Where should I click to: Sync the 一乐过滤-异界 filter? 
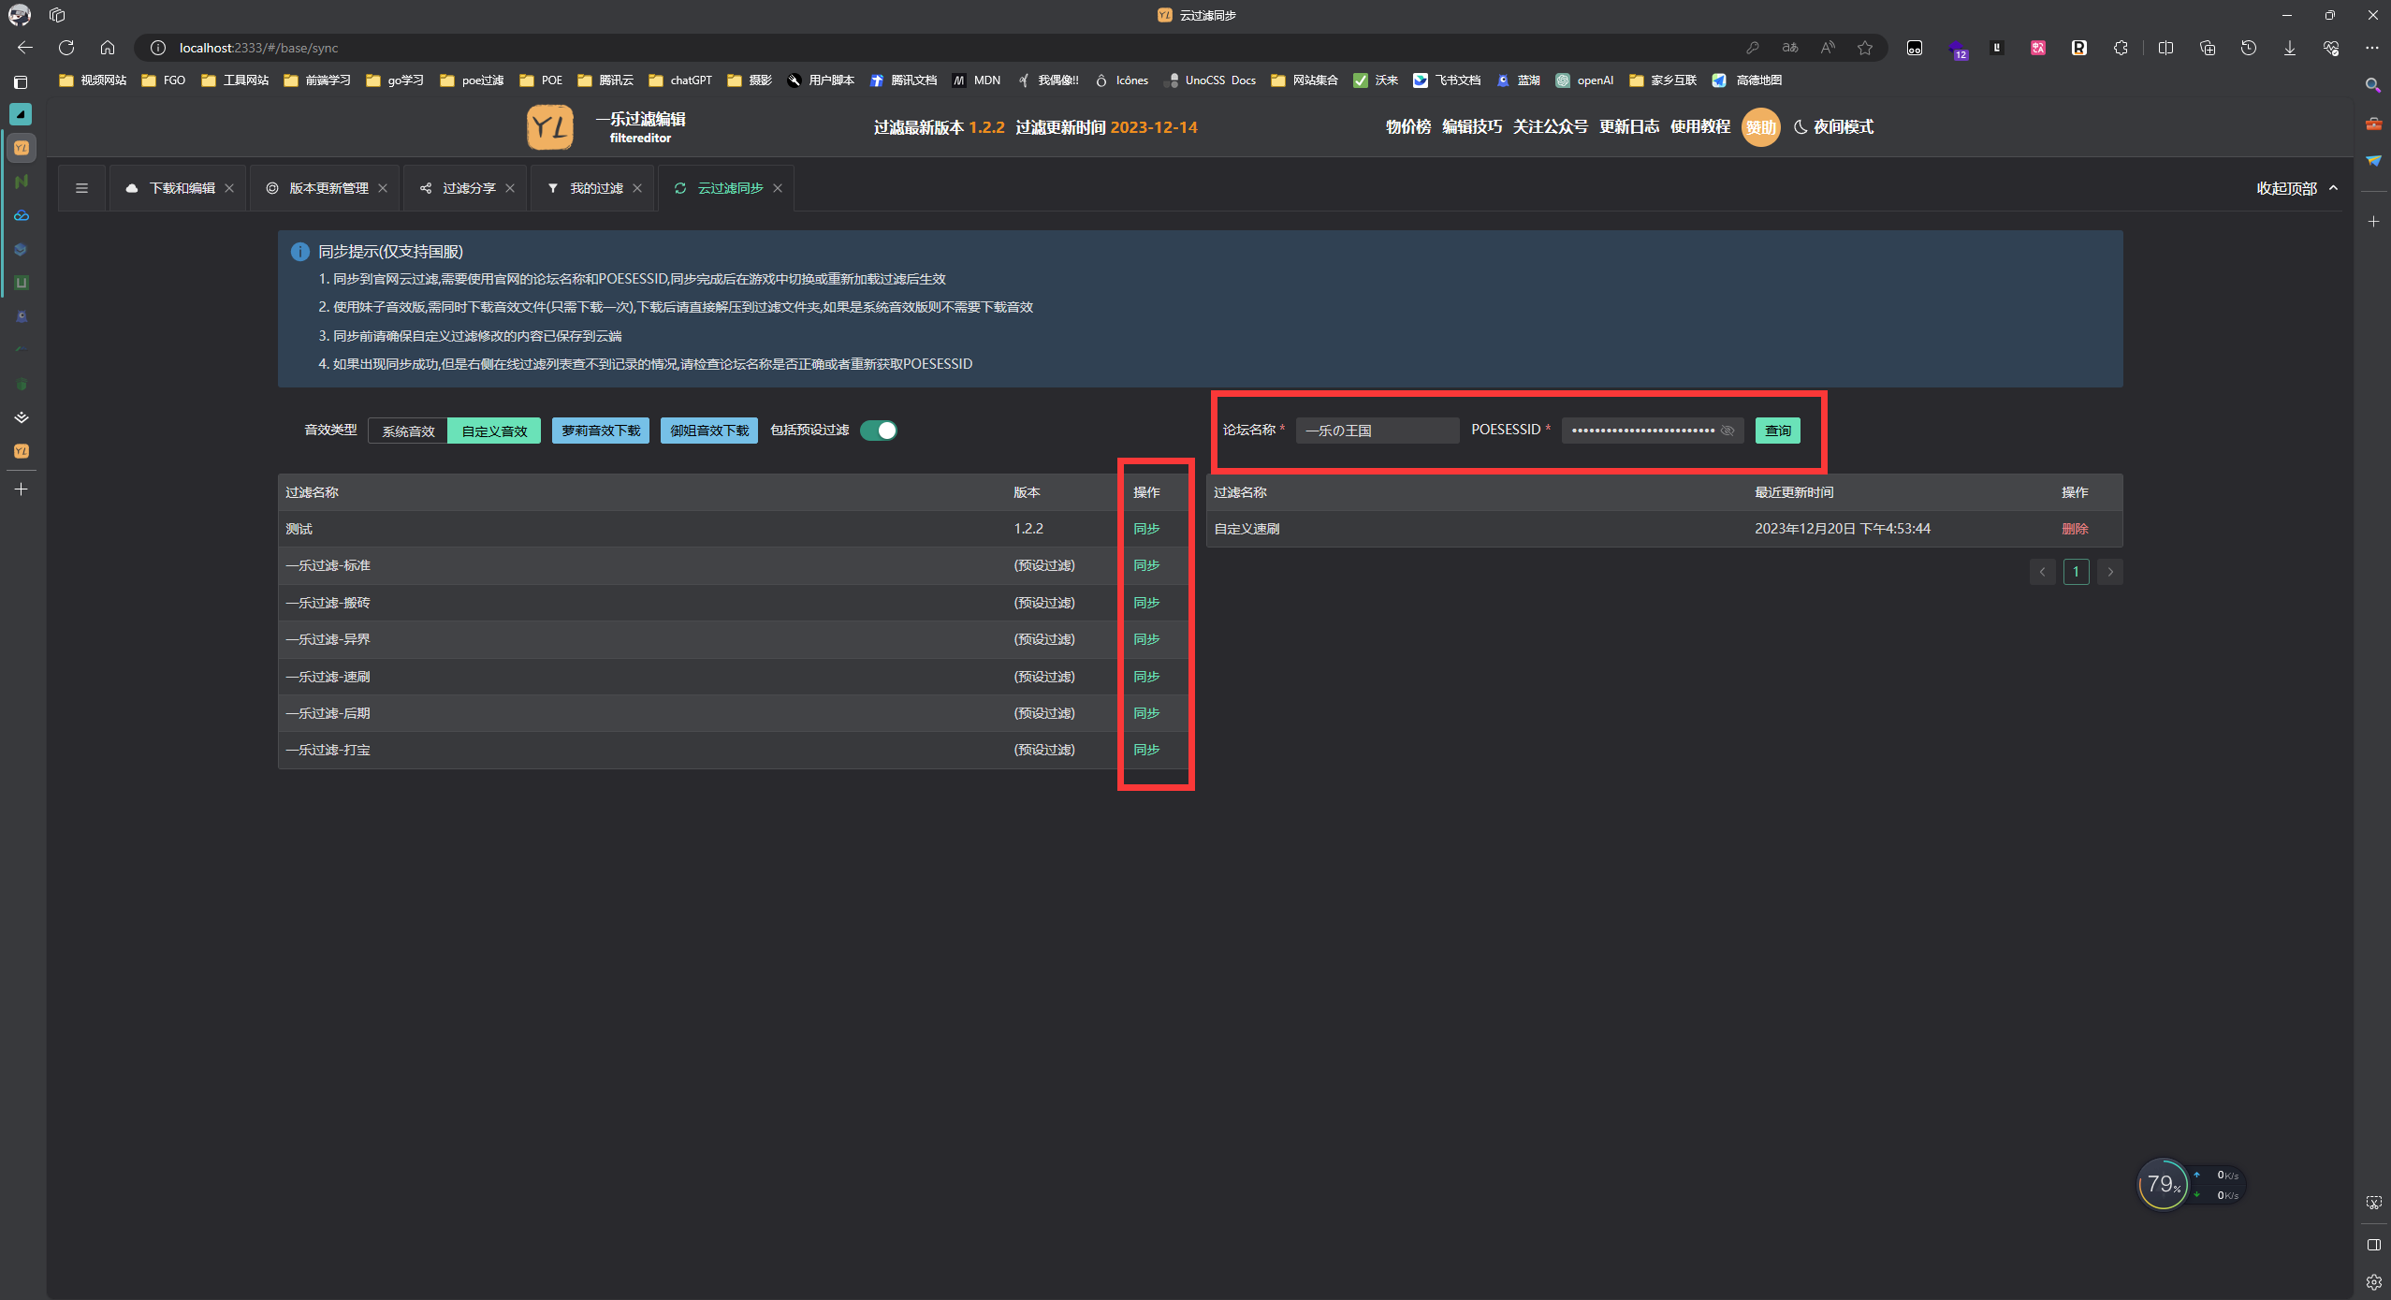[x=1146, y=639]
